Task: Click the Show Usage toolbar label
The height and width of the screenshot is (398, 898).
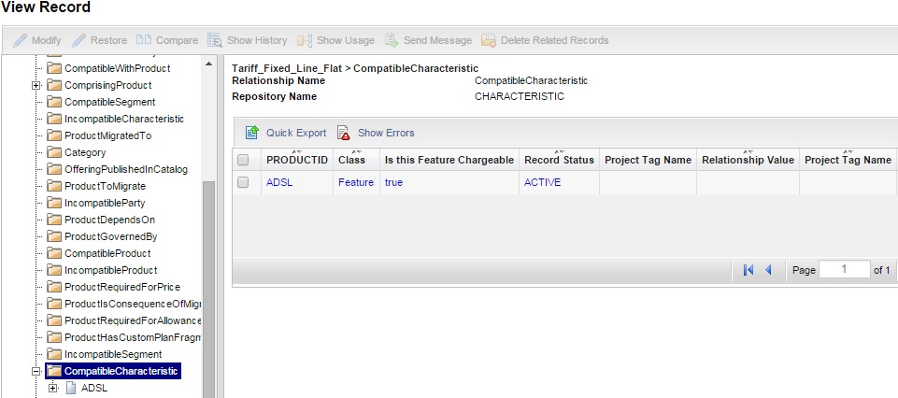Action: [346, 40]
